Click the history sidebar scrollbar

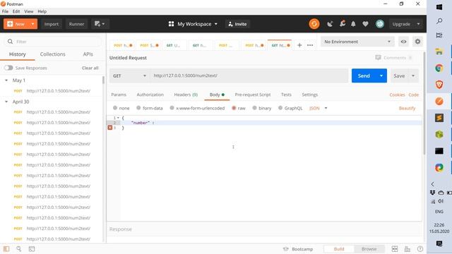(104, 80)
